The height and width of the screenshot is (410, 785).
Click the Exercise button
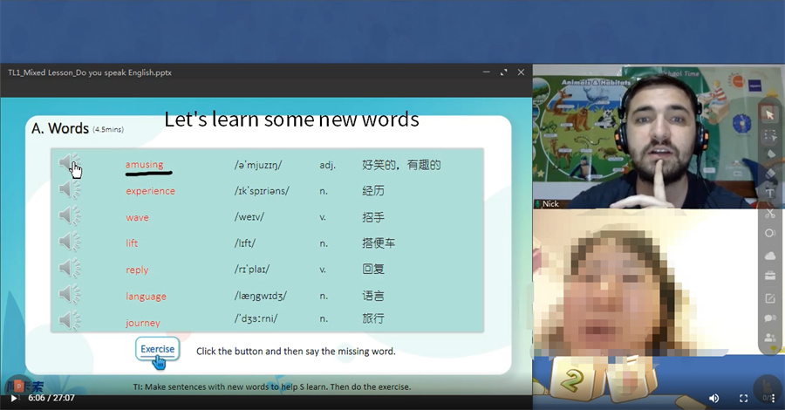coord(157,349)
